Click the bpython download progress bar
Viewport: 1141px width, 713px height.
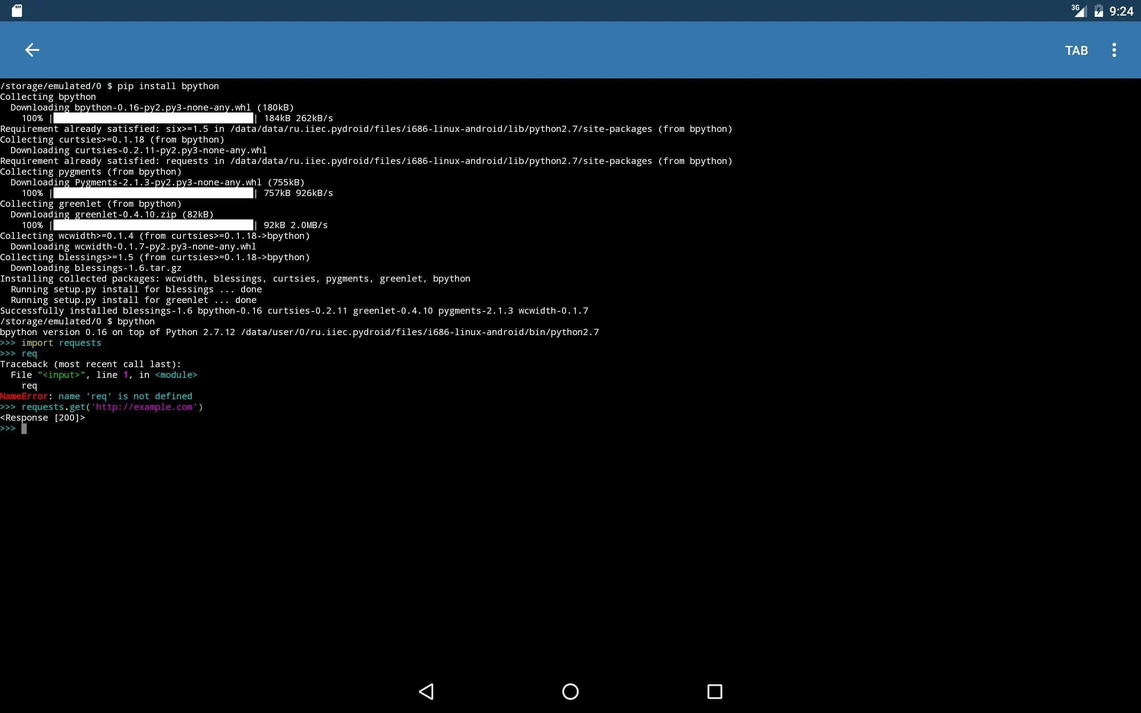[153, 118]
